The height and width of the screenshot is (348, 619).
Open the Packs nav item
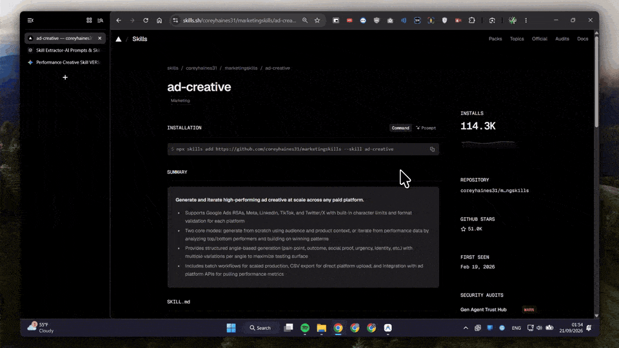click(495, 39)
